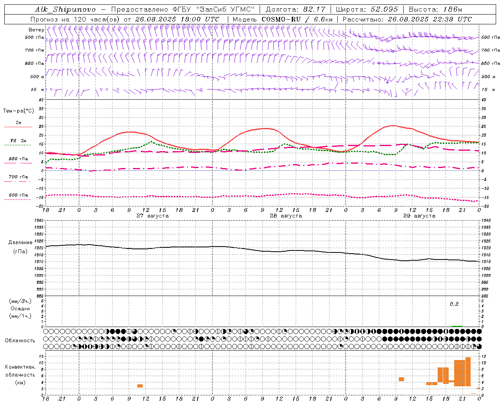Select the Td 2м dew point legend entry

coord(18,142)
